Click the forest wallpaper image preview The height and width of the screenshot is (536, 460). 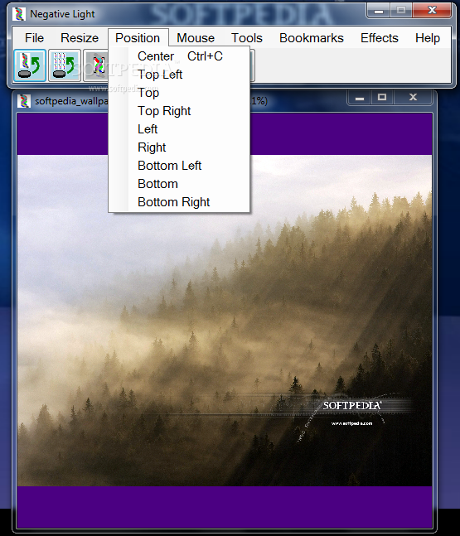click(x=225, y=321)
